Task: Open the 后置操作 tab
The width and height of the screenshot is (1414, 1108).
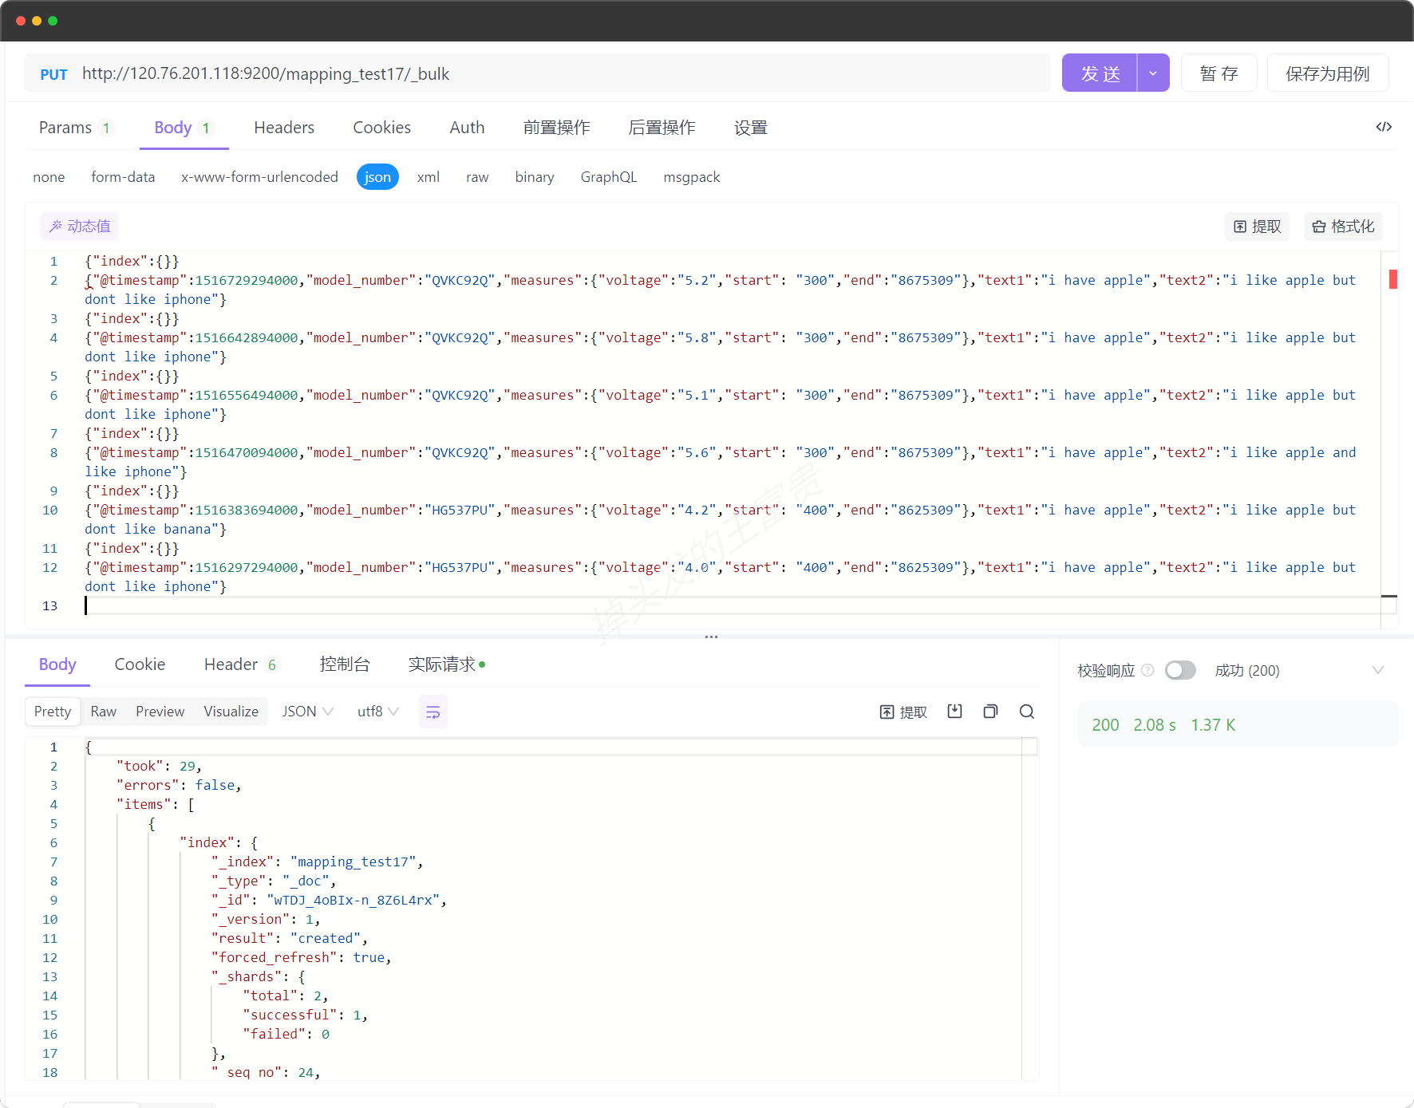Action: click(x=662, y=128)
